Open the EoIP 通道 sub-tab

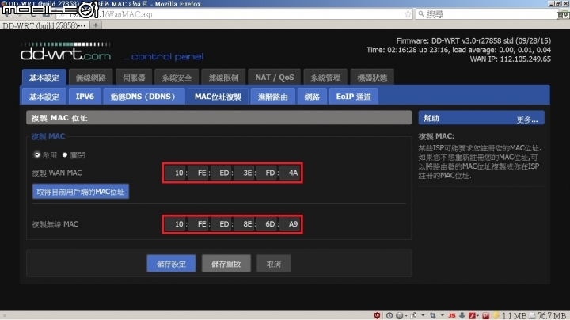354,97
